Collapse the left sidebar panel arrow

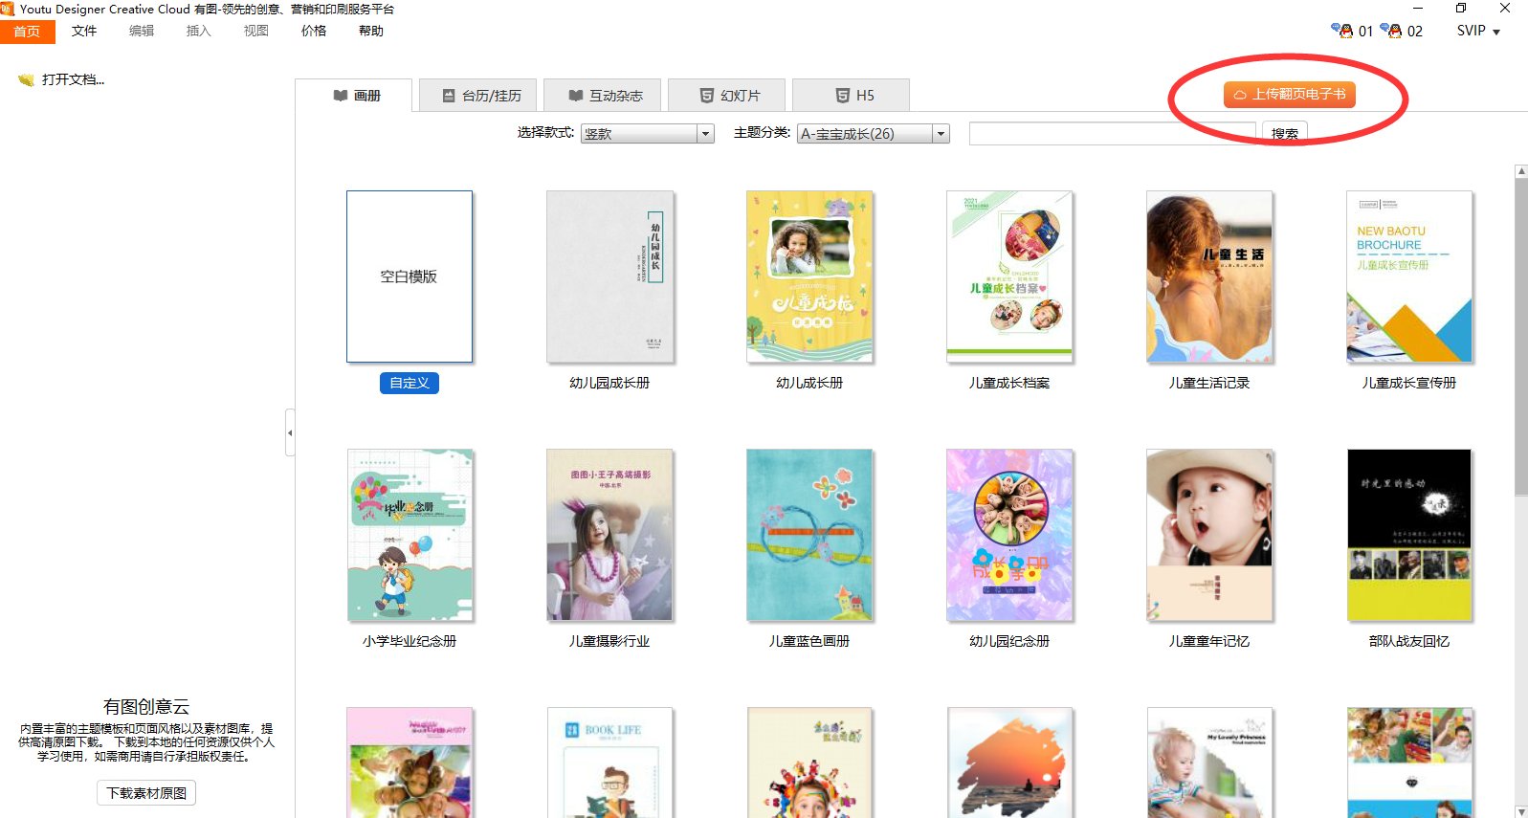pyautogui.click(x=290, y=433)
